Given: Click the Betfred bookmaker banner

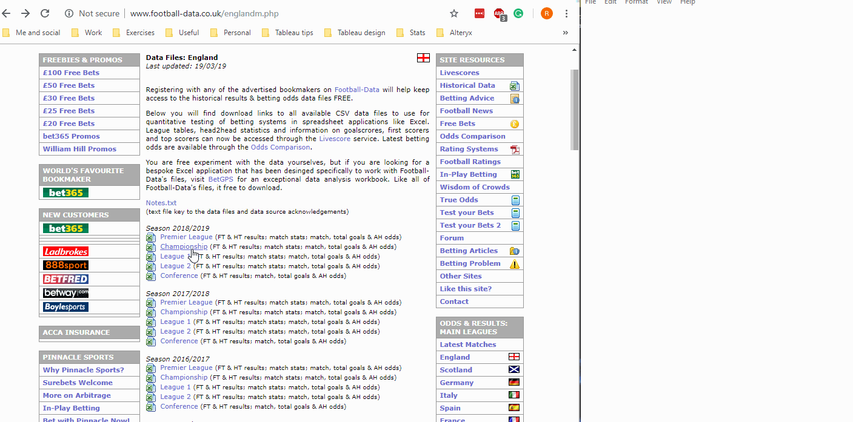Looking at the screenshot, I should pyautogui.click(x=65, y=279).
